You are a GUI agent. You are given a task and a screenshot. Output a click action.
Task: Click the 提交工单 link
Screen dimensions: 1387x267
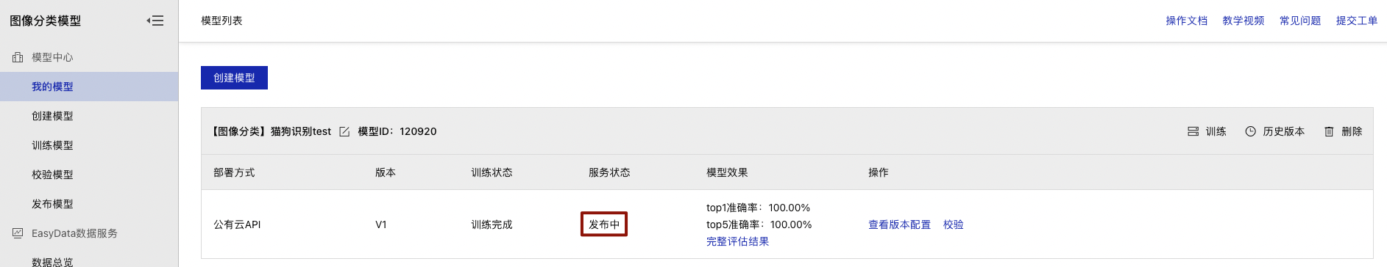pos(1356,21)
